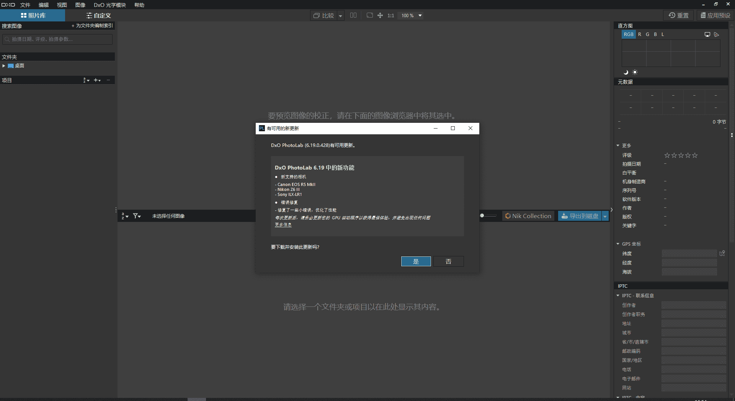This screenshot has width=735, height=401.
Task: Click the 经度 longitude field
Action: 689,263
